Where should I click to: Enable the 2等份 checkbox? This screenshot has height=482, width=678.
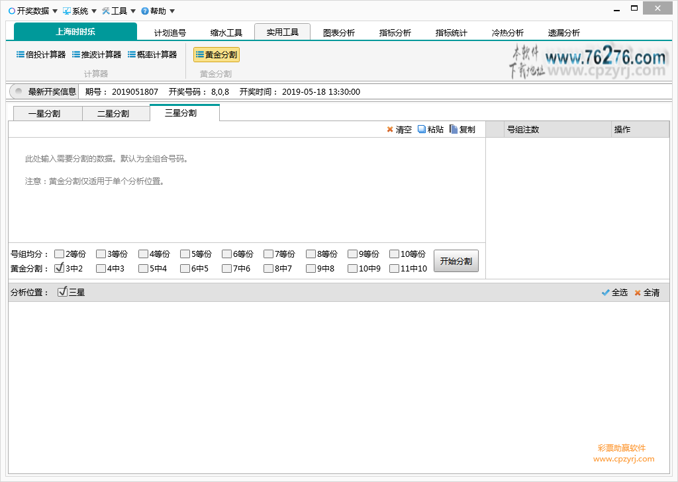click(x=59, y=254)
